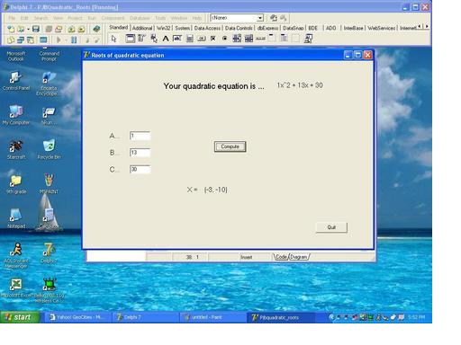Click the Quit button

pyautogui.click(x=331, y=227)
